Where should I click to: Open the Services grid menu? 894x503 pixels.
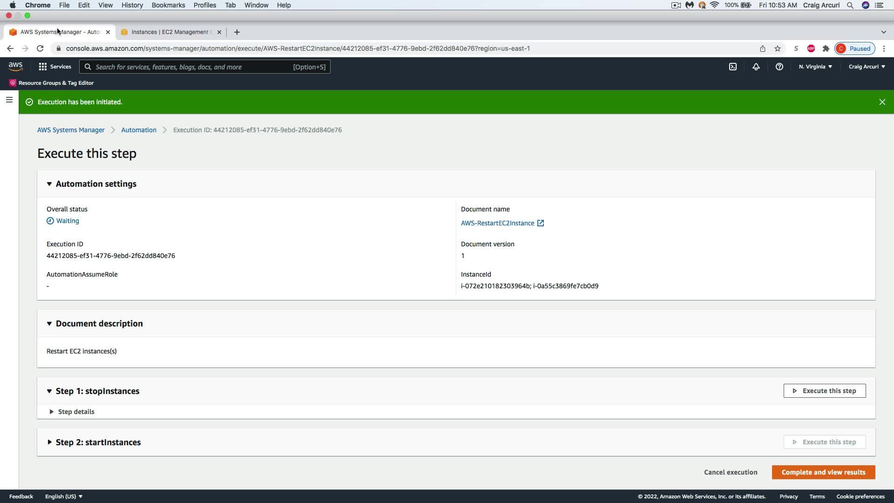55,67
